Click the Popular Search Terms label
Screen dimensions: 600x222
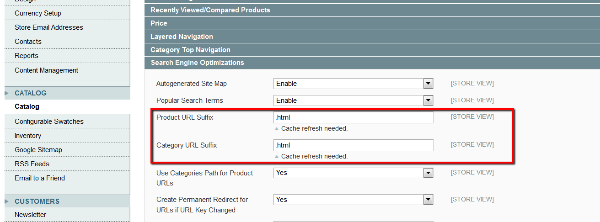190,100
